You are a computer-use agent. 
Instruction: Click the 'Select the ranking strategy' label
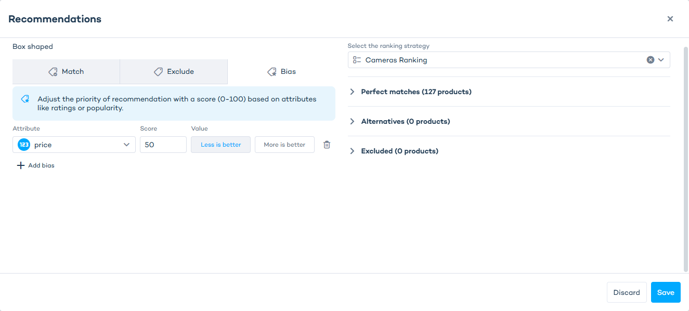pyautogui.click(x=388, y=46)
